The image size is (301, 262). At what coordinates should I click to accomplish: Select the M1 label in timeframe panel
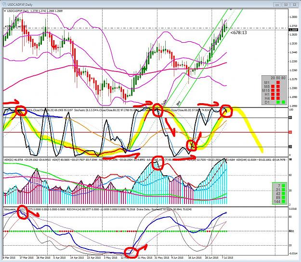point(267,83)
